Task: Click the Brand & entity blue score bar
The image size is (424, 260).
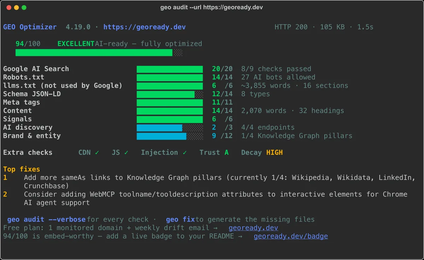Action: coord(170,136)
